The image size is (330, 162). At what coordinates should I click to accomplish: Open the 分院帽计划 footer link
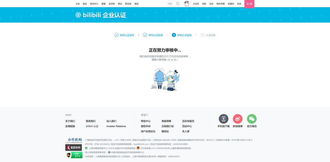pyautogui.click(x=167, y=126)
